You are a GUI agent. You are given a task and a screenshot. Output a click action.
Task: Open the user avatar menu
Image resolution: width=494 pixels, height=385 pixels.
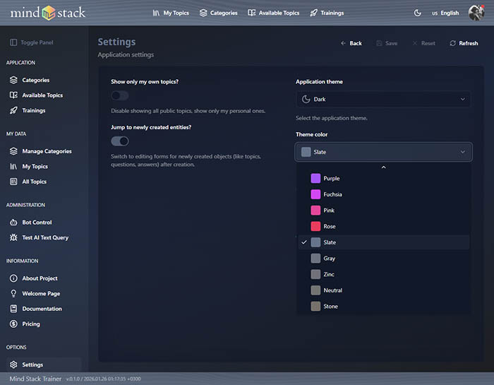click(476, 13)
